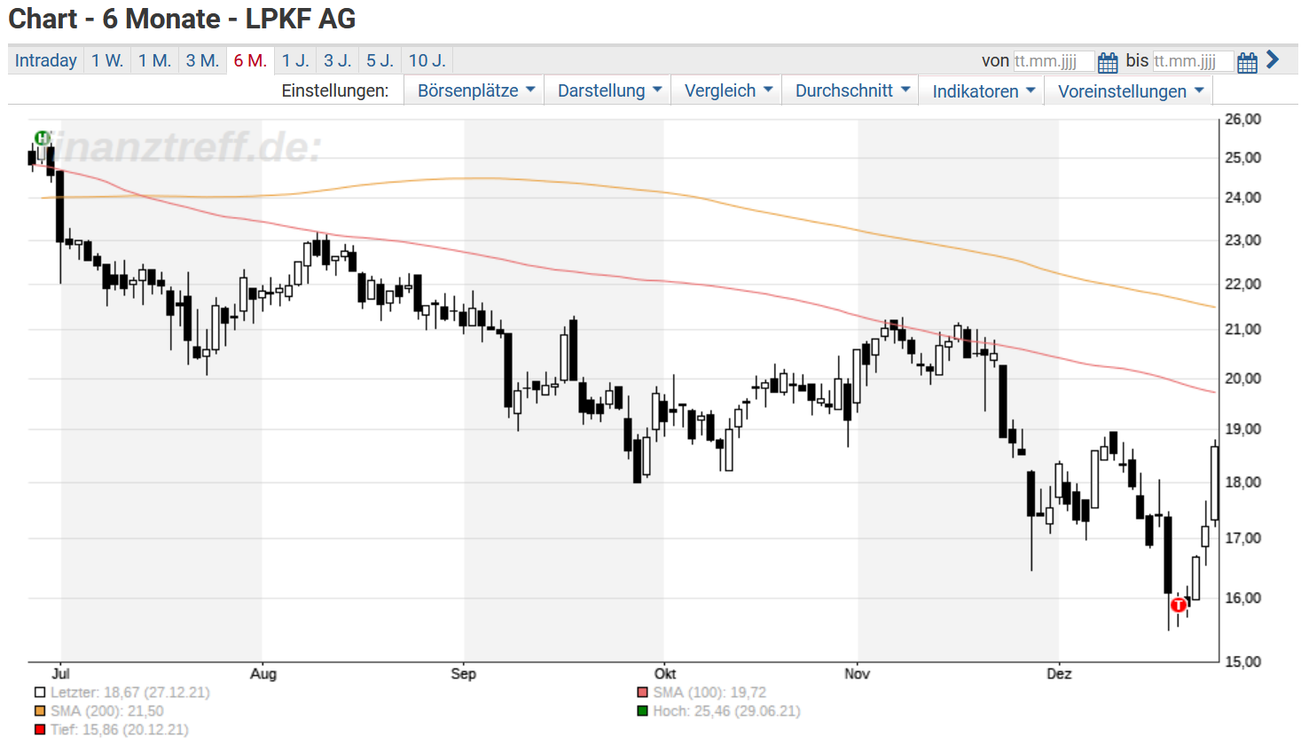Click the 'Aug' x-axis label
Viewport: 1301px width, 744px height.
click(263, 674)
